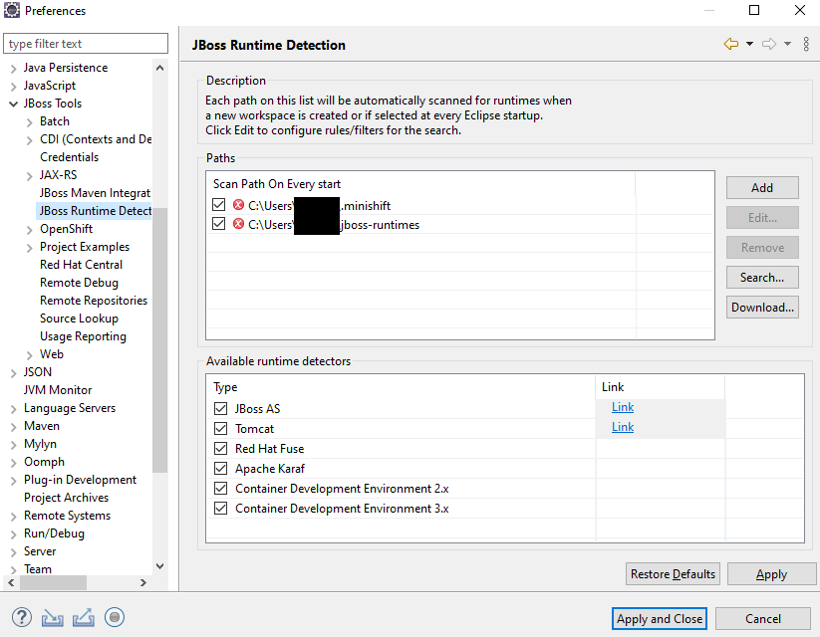Image resolution: width=820 pixels, height=637 pixels.
Task: Click the Oomph preference recorder icon
Action: tap(115, 618)
